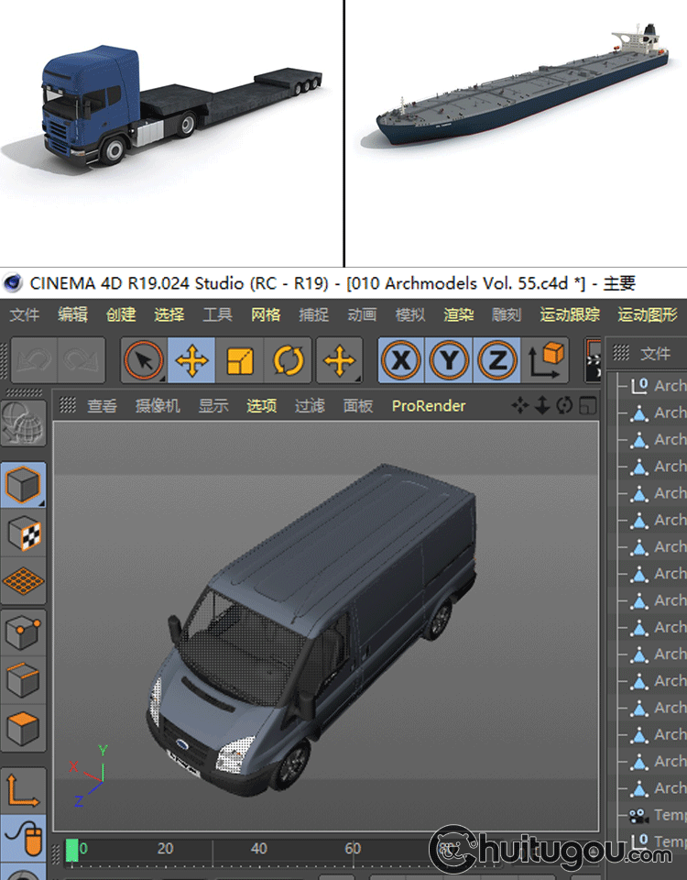Toggle X axis lock
Viewport: 687px width, 880px height.
(x=401, y=360)
